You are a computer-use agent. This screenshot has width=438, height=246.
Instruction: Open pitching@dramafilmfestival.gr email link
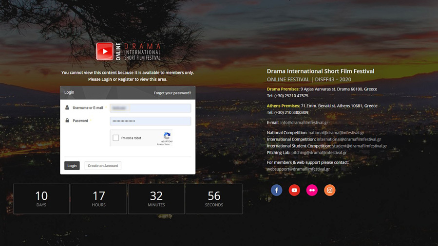[319, 153]
